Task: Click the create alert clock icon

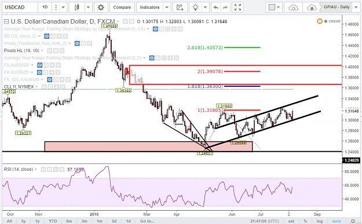Action: [x=180, y=8]
